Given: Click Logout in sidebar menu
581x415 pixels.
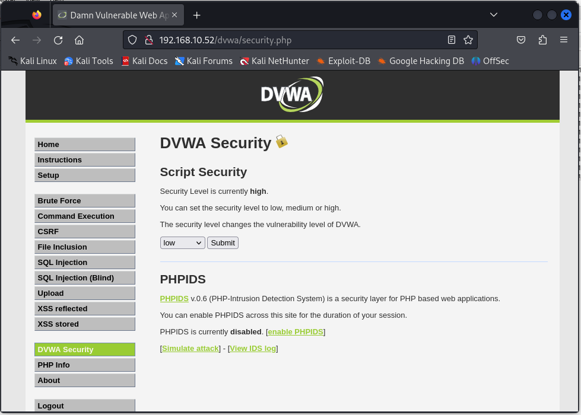Looking at the screenshot, I should click(85, 406).
